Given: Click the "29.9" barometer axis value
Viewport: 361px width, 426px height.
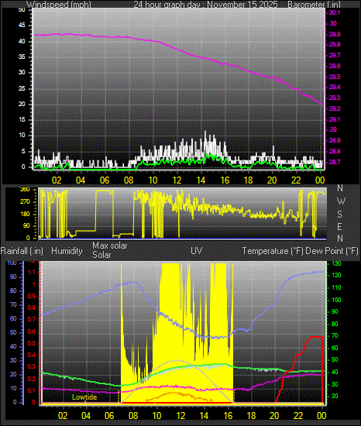Looking at the screenshot, I should point(335,34).
